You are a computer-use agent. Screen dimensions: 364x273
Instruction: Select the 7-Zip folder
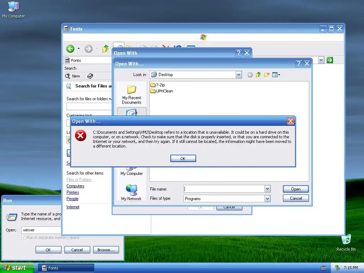pos(157,85)
